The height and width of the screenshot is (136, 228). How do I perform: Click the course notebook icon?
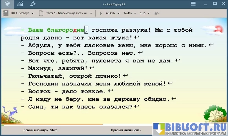pyautogui.click(x=5, y=13)
